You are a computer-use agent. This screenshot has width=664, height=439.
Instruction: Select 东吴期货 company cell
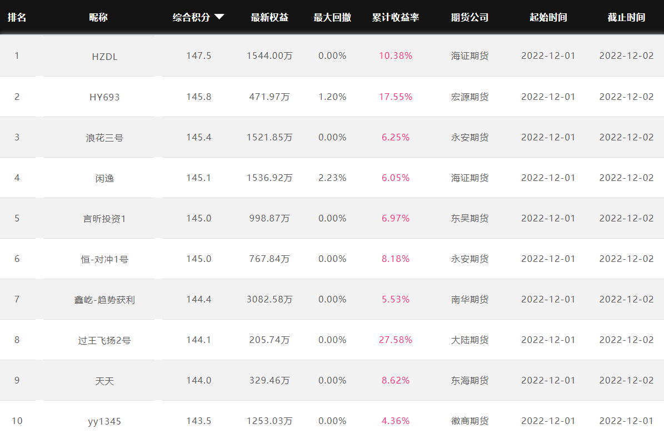point(470,218)
